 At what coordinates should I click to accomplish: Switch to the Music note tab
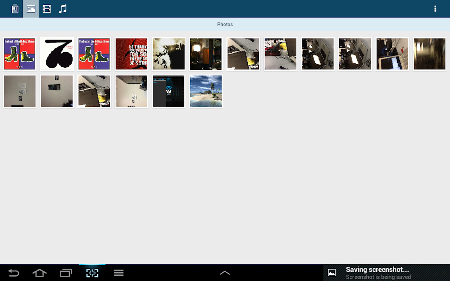click(x=62, y=9)
